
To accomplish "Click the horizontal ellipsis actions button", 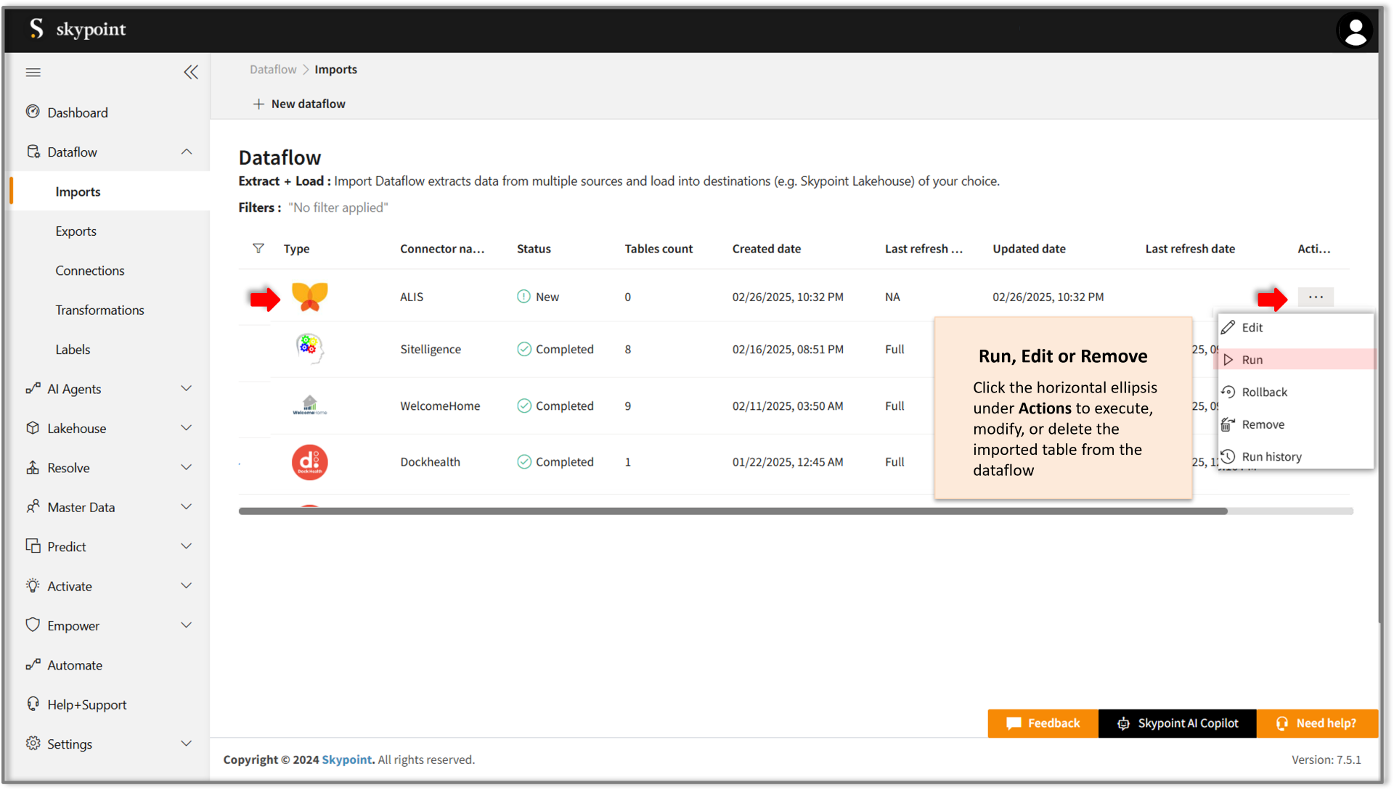I will pos(1315,297).
